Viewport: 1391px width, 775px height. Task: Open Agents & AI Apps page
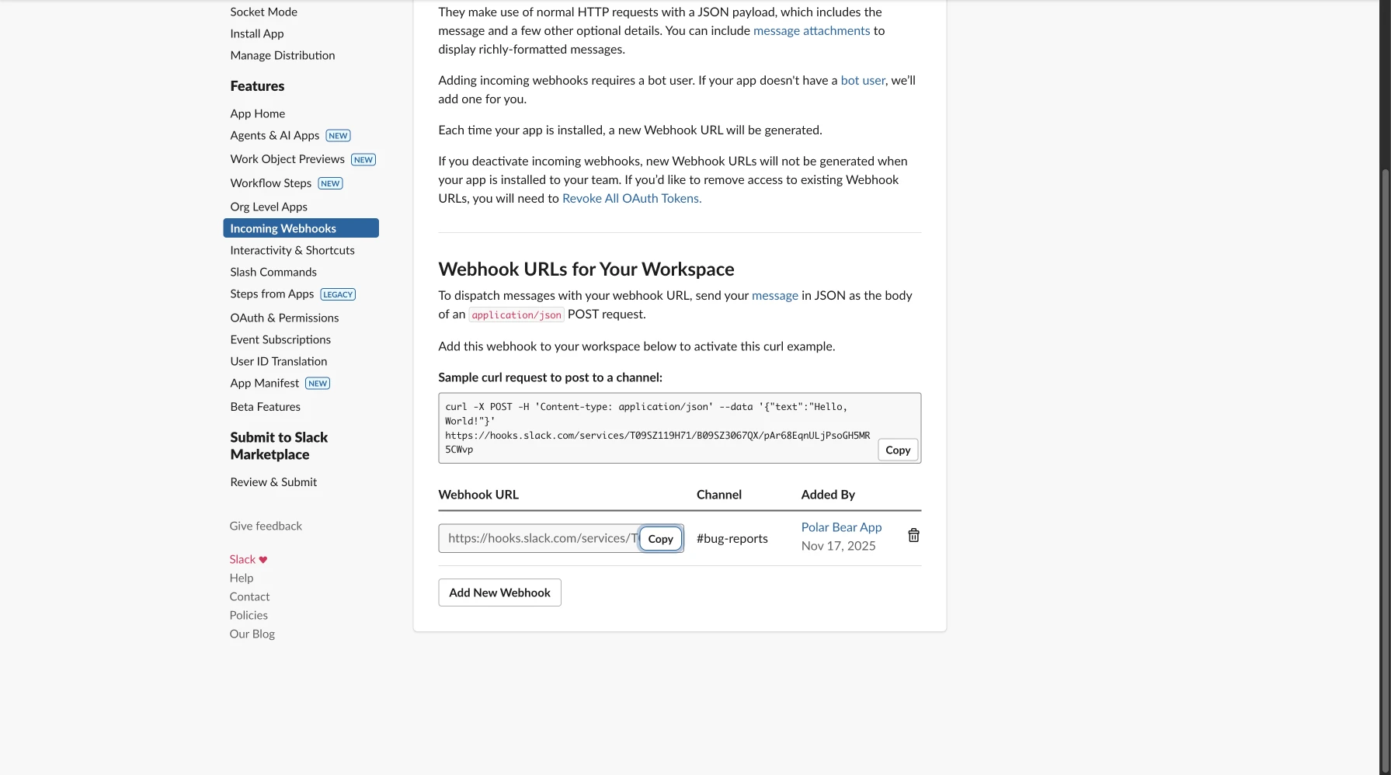(275, 135)
